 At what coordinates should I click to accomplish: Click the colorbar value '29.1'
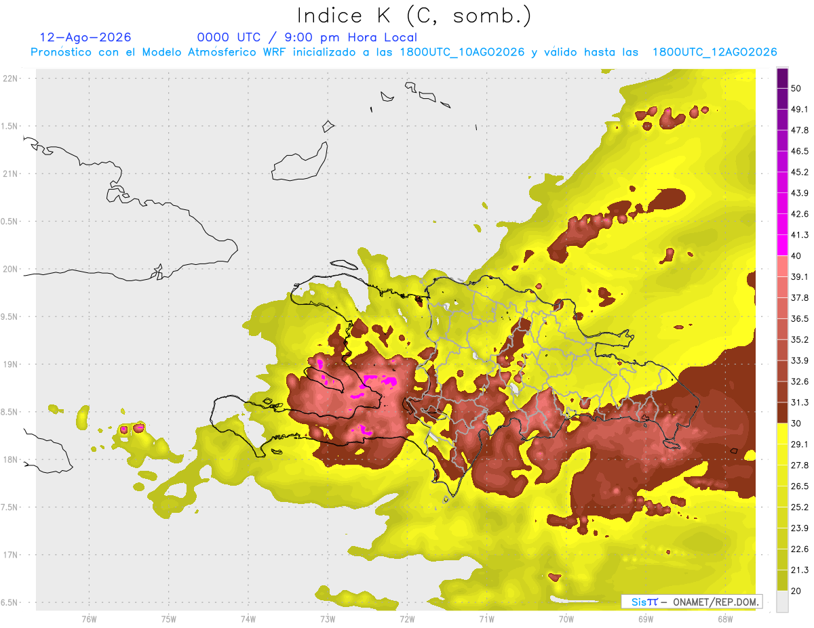(x=799, y=444)
